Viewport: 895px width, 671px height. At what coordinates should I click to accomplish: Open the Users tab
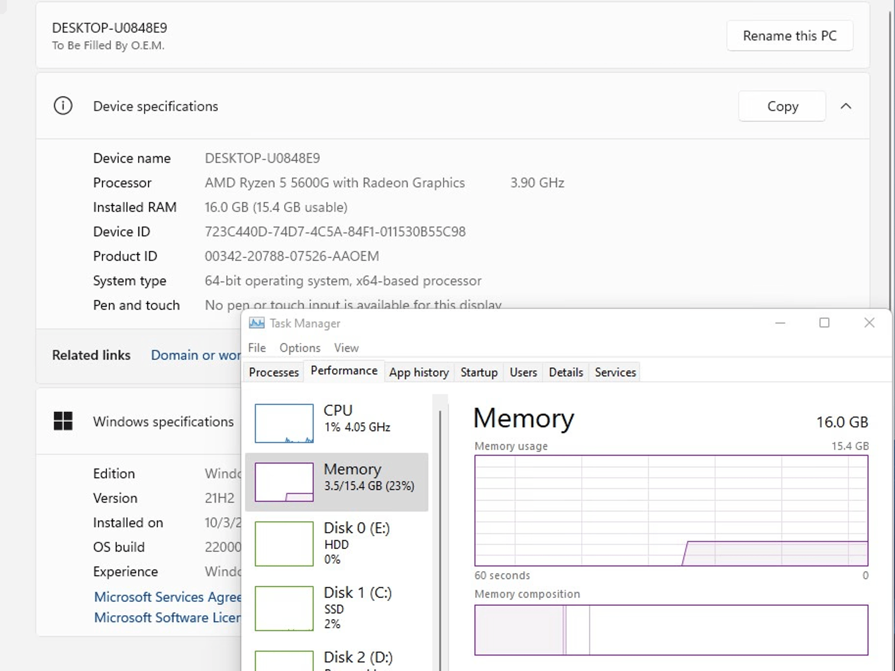pyautogui.click(x=523, y=372)
